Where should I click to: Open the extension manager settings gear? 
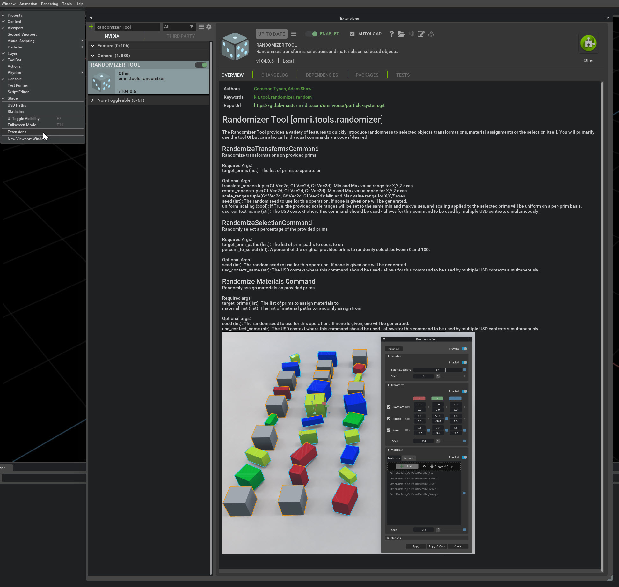(209, 27)
